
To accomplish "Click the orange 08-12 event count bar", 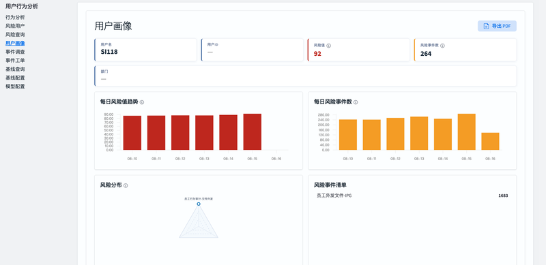I will coord(395,134).
